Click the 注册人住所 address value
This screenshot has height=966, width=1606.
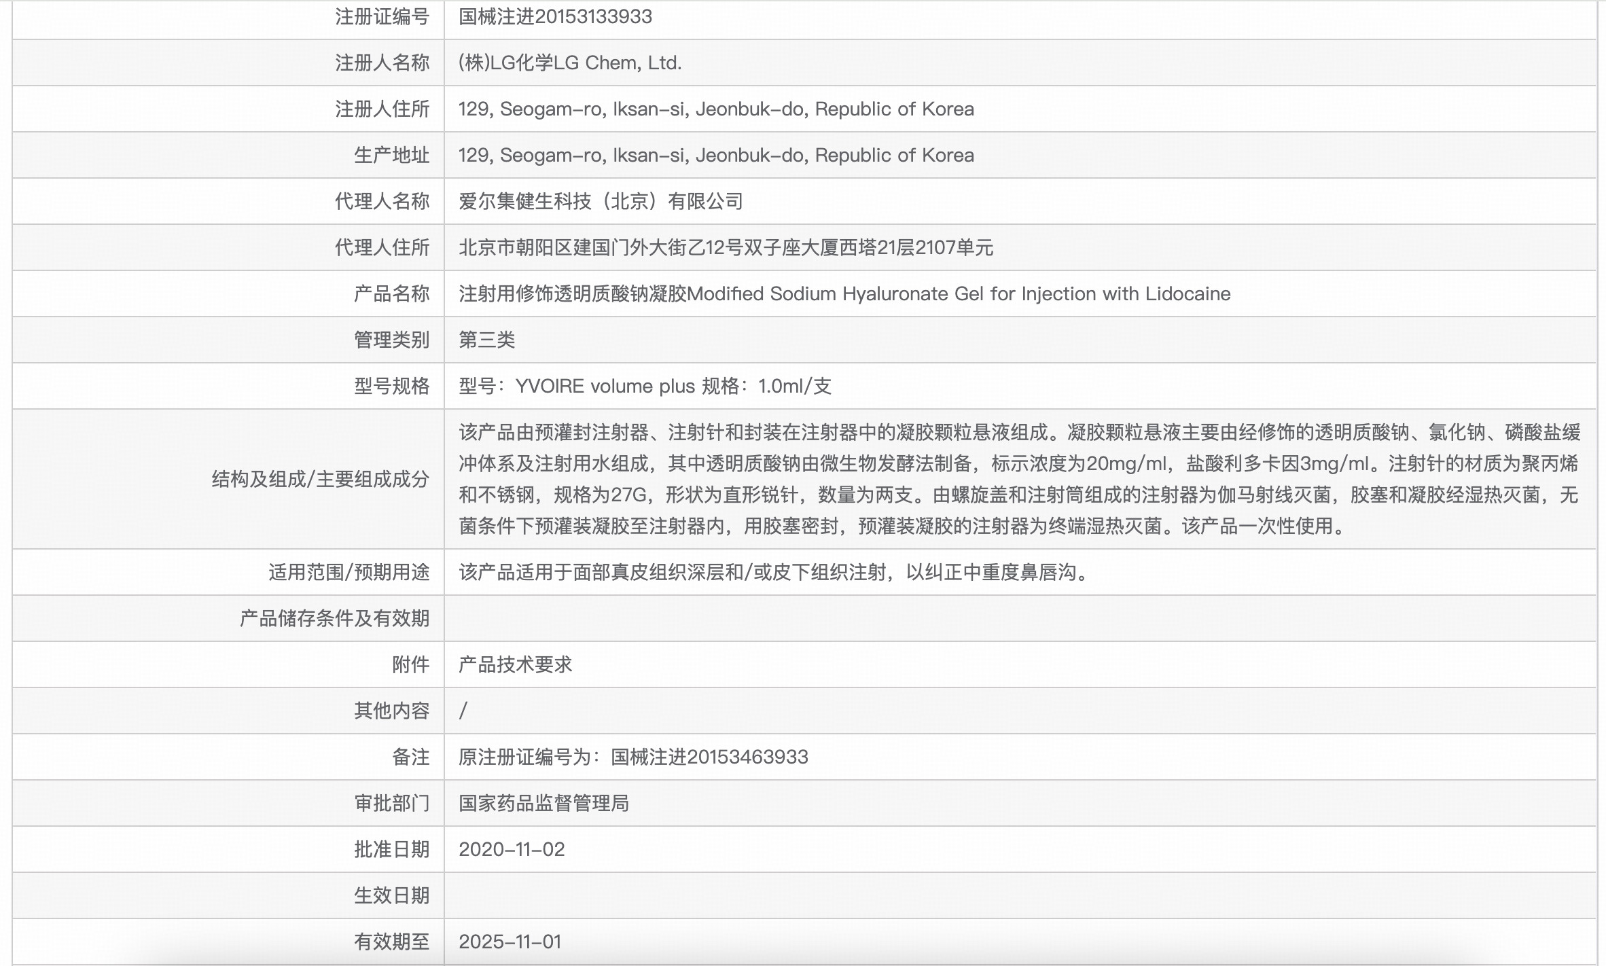point(715,109)
